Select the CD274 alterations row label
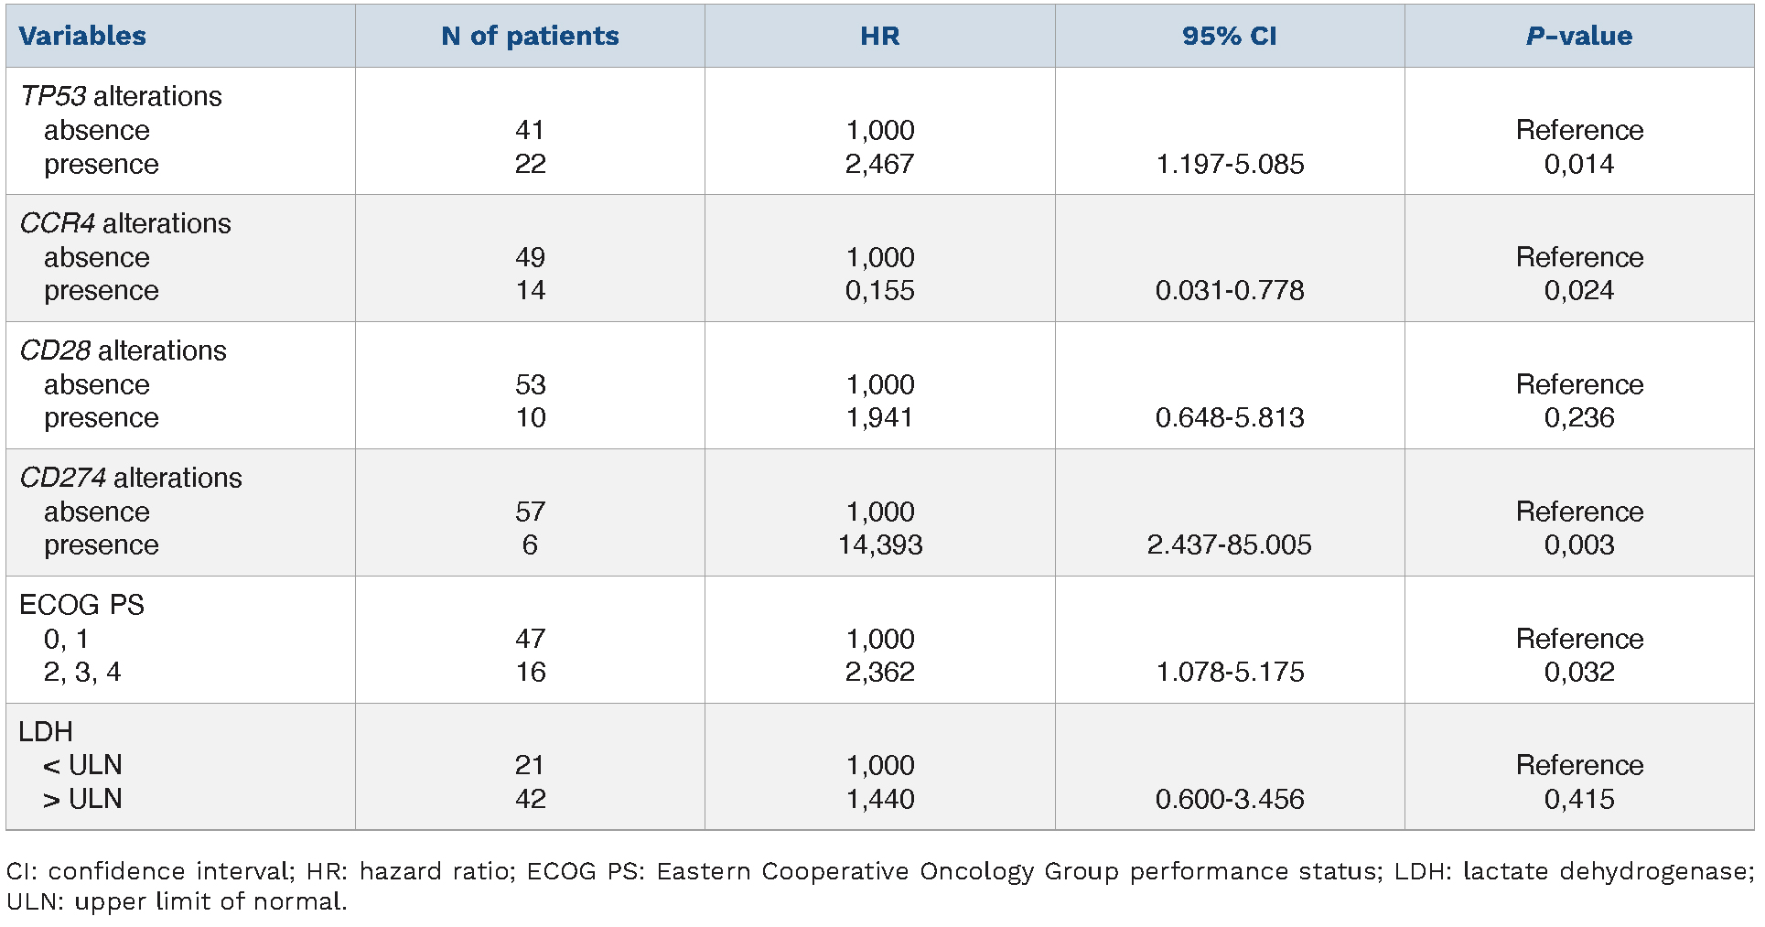This screenshot has width=1765, height=927. pyautogui.click(x=131, y=478)
